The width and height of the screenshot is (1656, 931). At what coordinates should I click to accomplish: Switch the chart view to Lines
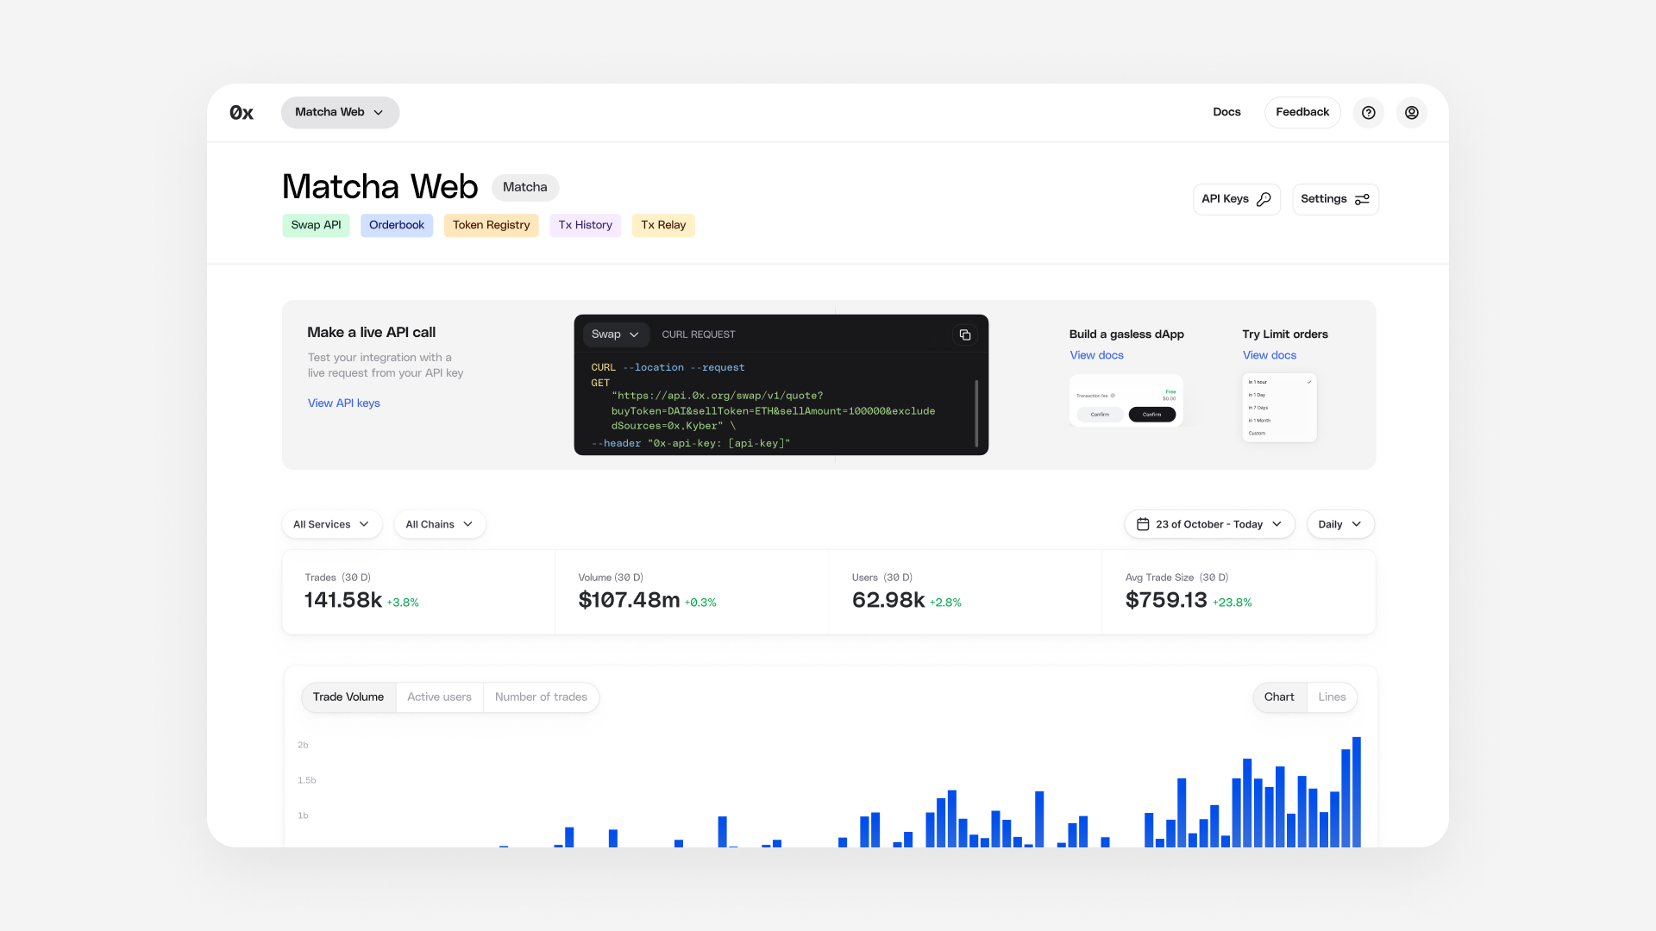pos(1331,697)
